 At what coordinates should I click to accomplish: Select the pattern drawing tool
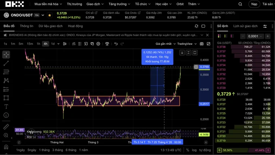pos(6,81)
